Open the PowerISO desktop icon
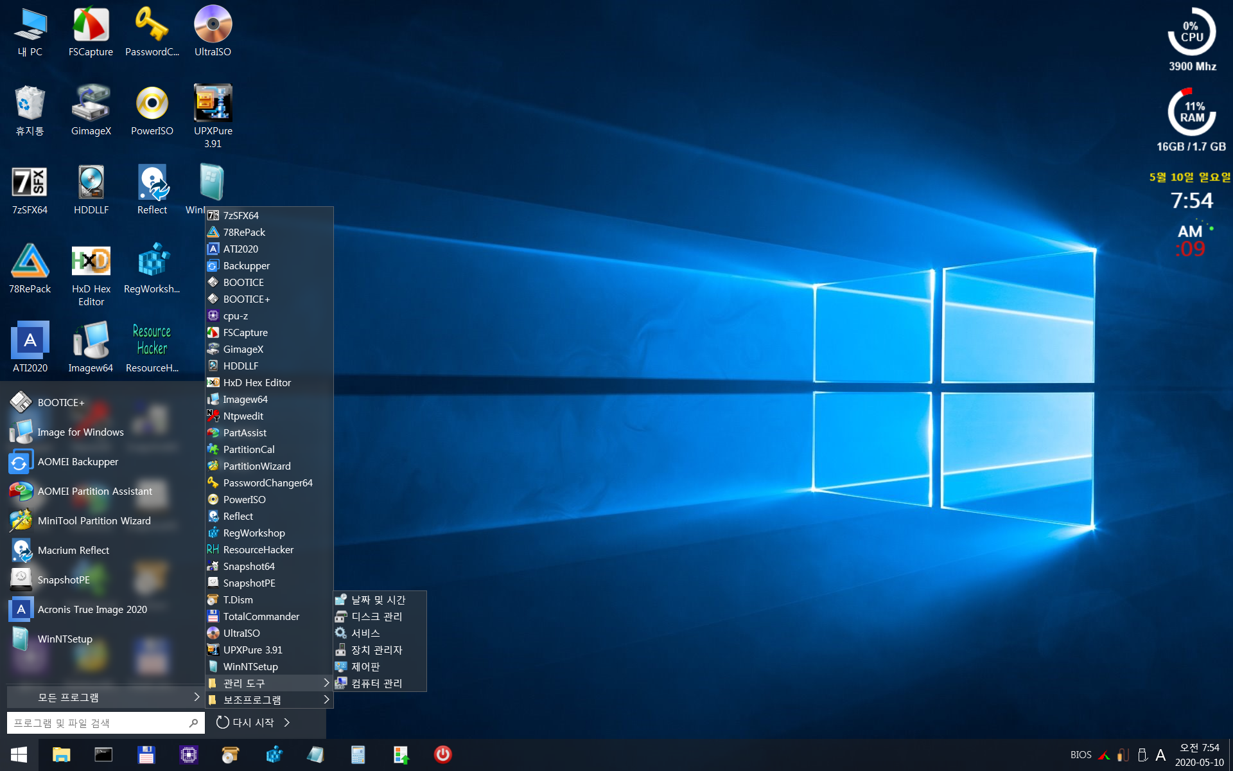This screenshot has height=771, width=1233. coord(152,111)
